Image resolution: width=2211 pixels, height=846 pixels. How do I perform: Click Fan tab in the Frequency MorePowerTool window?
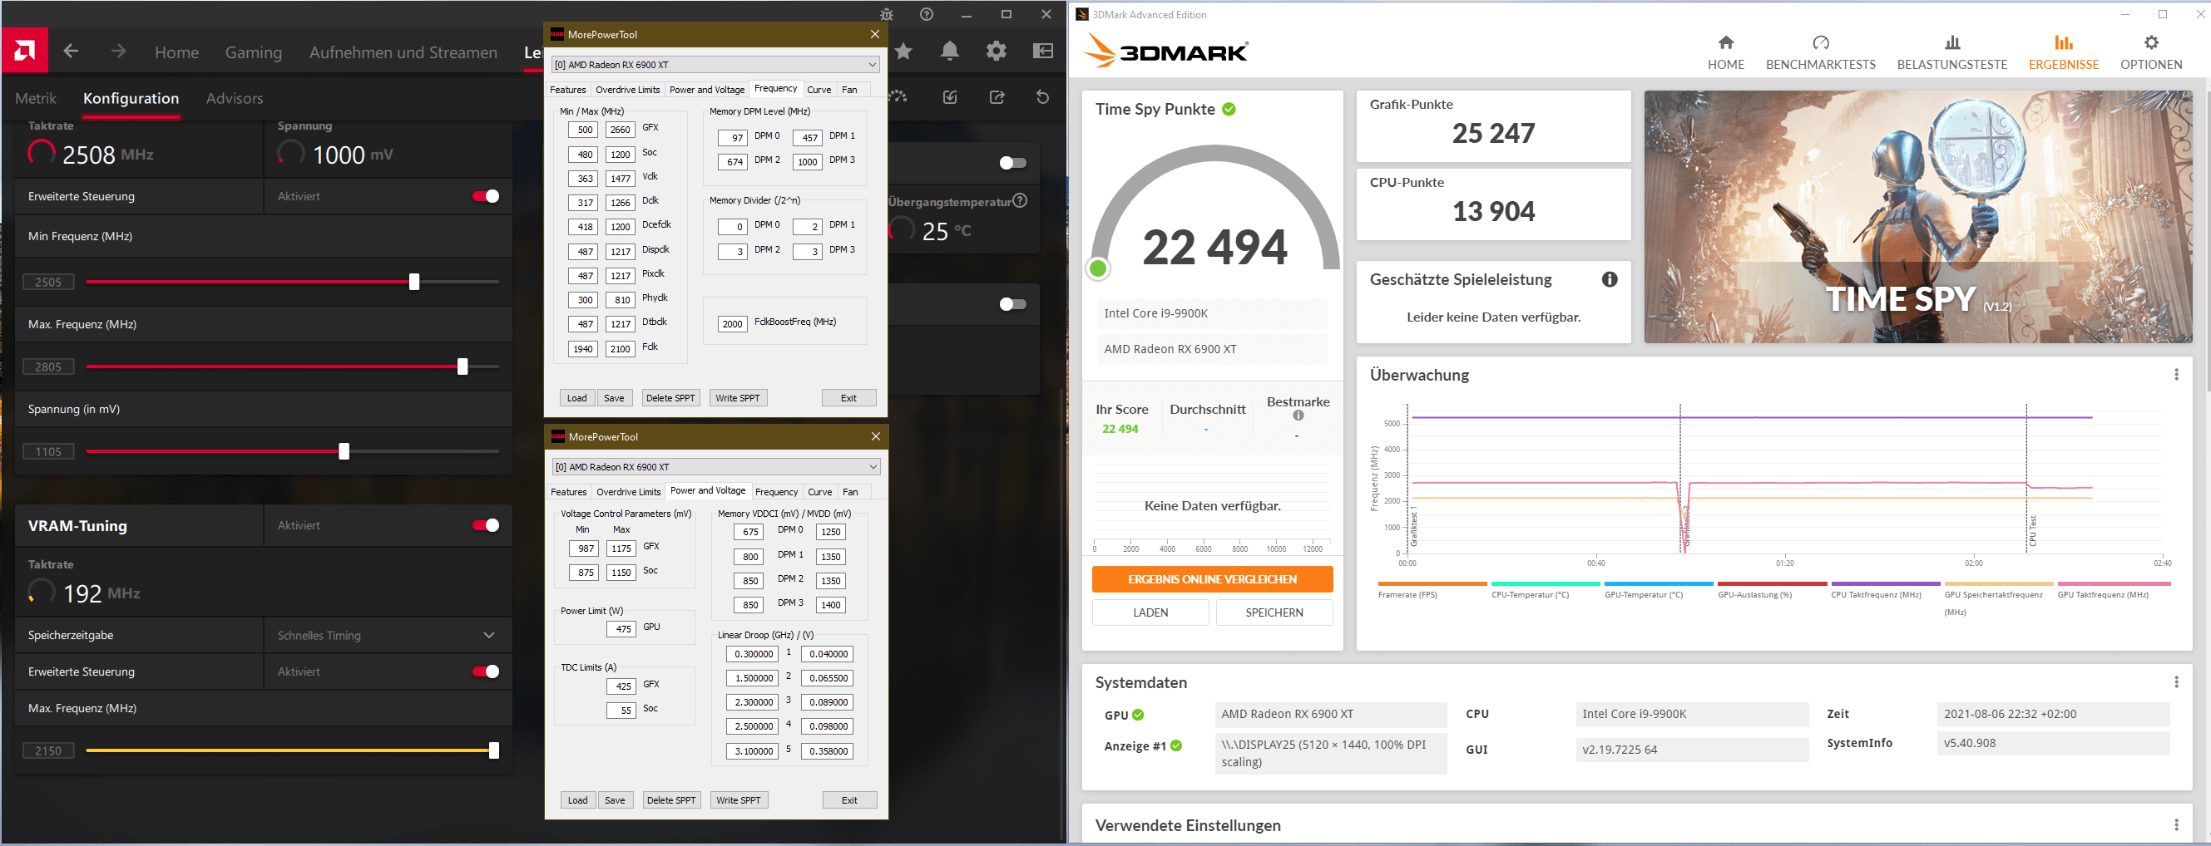pos(848,90)
